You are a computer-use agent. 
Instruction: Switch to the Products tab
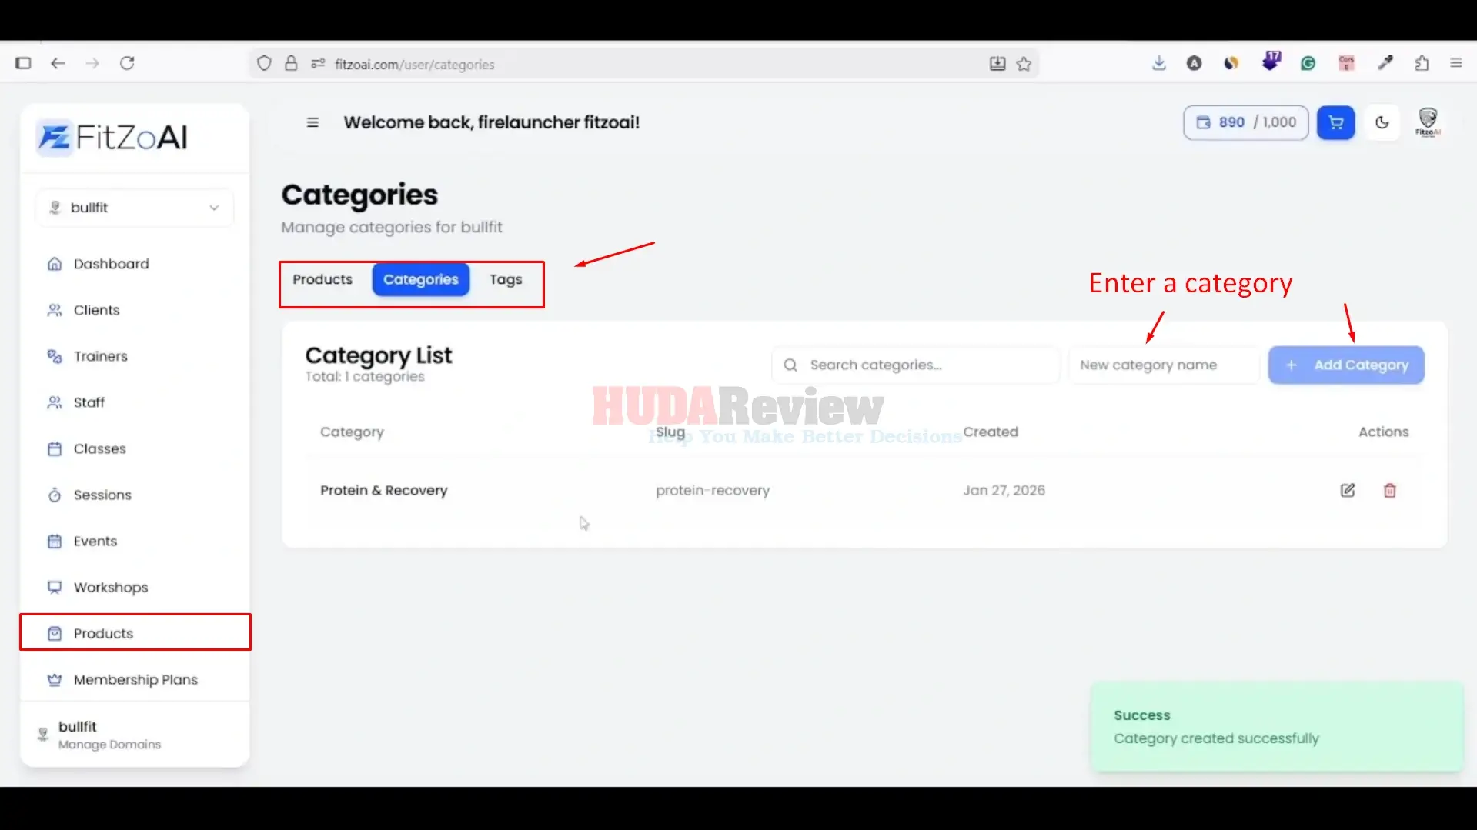tap(322, 279)
